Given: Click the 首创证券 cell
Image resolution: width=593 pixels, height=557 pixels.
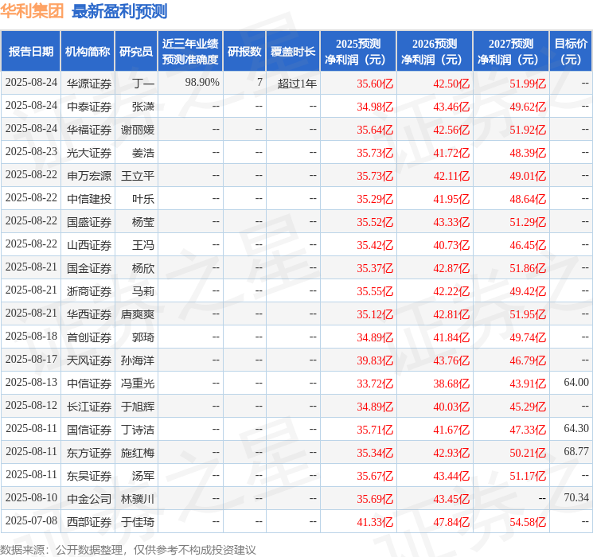Looking at the screenshot, I should [x=89, y=337].
